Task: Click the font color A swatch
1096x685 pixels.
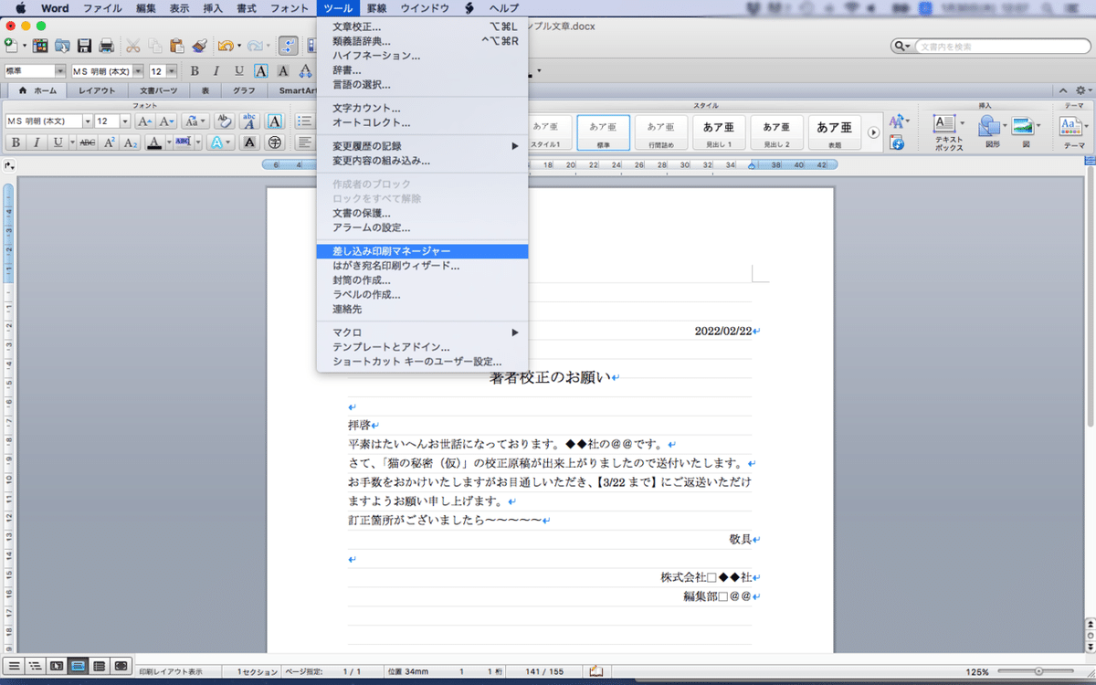Action: pyautogui.click(x=153, y=142)
